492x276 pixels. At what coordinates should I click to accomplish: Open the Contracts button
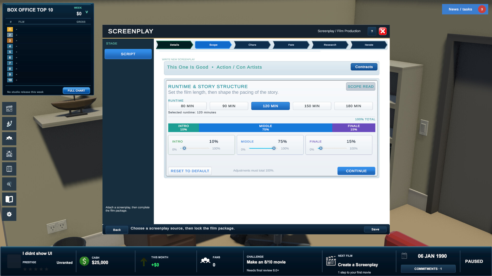(x=364, y=67)
